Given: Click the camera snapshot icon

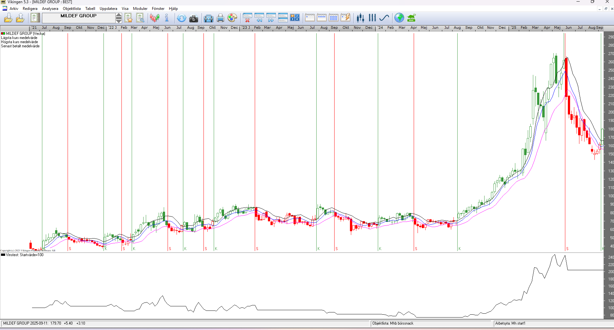Looking at the screenshot, I should tap(194, 18).
